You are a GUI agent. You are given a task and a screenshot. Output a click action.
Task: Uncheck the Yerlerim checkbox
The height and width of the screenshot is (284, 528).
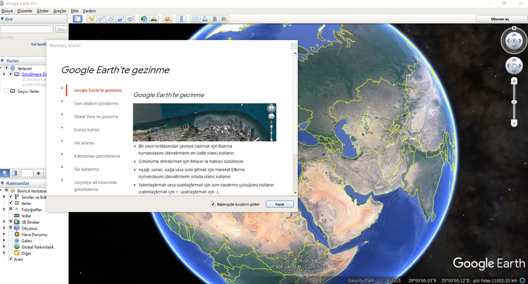[7, 68]
